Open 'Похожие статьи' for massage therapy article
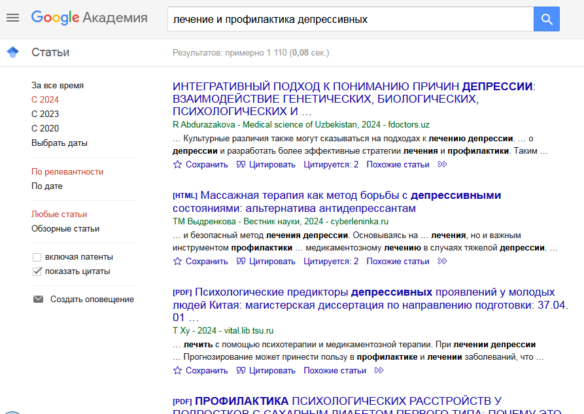The image size is (584, 414). click(398, 262)
